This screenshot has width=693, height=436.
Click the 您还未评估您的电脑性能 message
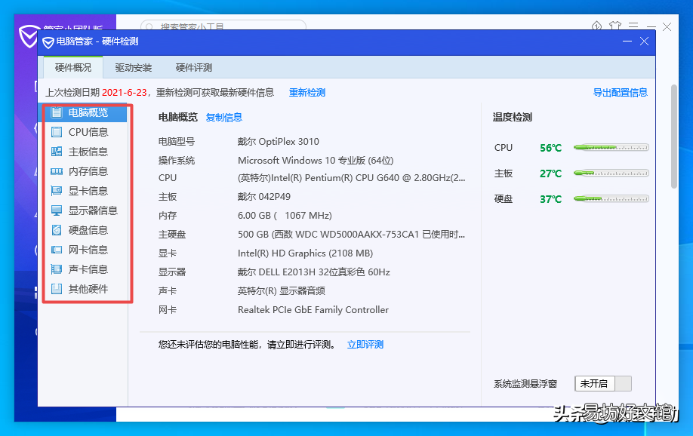(x=247, y=345)
